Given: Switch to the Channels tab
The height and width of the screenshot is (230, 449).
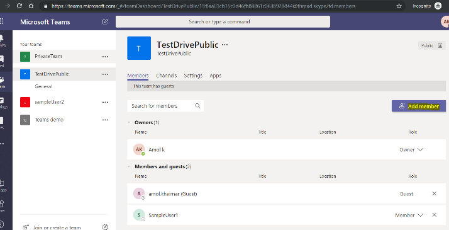Looking at the screenshot, I should click(167, 76).
